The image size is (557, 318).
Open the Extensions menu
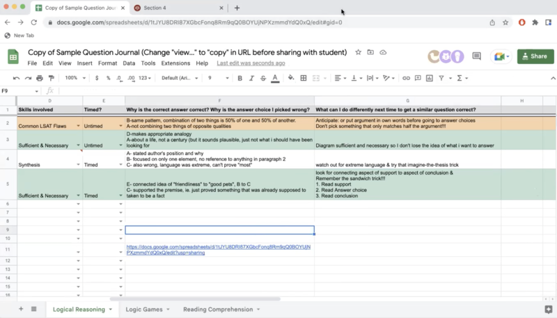click(x=175, y=63)
